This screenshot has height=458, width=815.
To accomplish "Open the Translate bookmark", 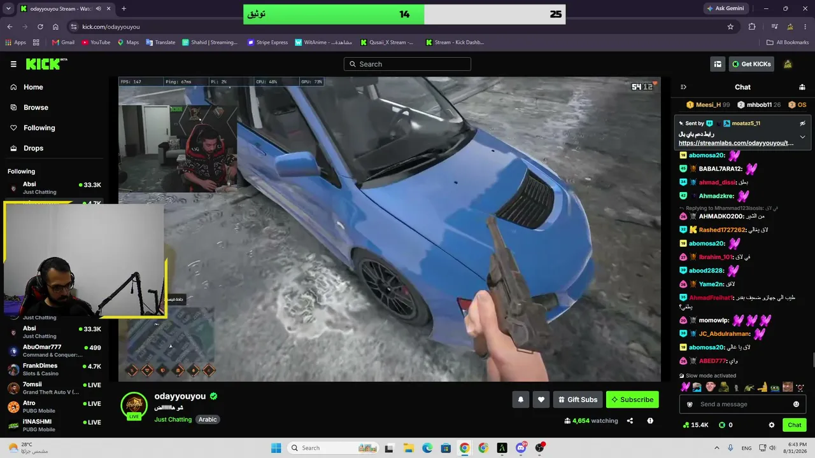I will click(160, 43).
